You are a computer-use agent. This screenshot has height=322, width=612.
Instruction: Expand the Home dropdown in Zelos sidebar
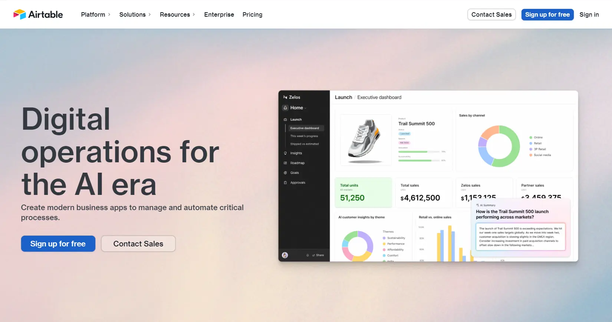pyautogui.click(x=299, y=108)
